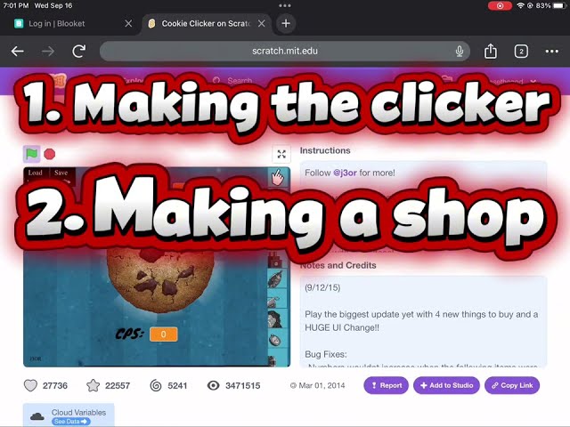Tap the three dots multitasking control
Image resolution: width=570 pixels, height=427 pixels.
click(285, 6)
